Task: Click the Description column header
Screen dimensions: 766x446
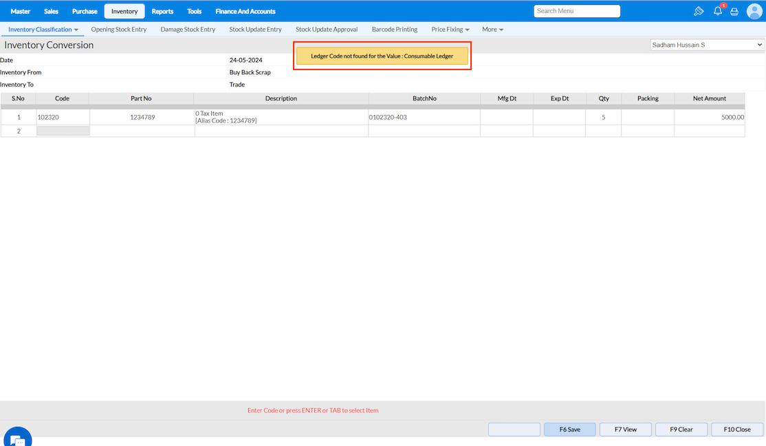Action: click(x=281, y=98)
